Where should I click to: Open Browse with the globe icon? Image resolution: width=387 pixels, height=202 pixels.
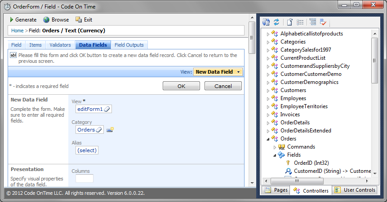(46, 20)
